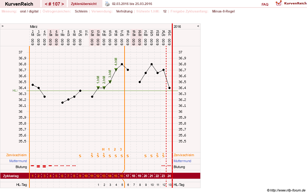Click the date column 11. Fr
Image resolution: width=307 pixels, height=194 pixels.
(x=86, y=33)
